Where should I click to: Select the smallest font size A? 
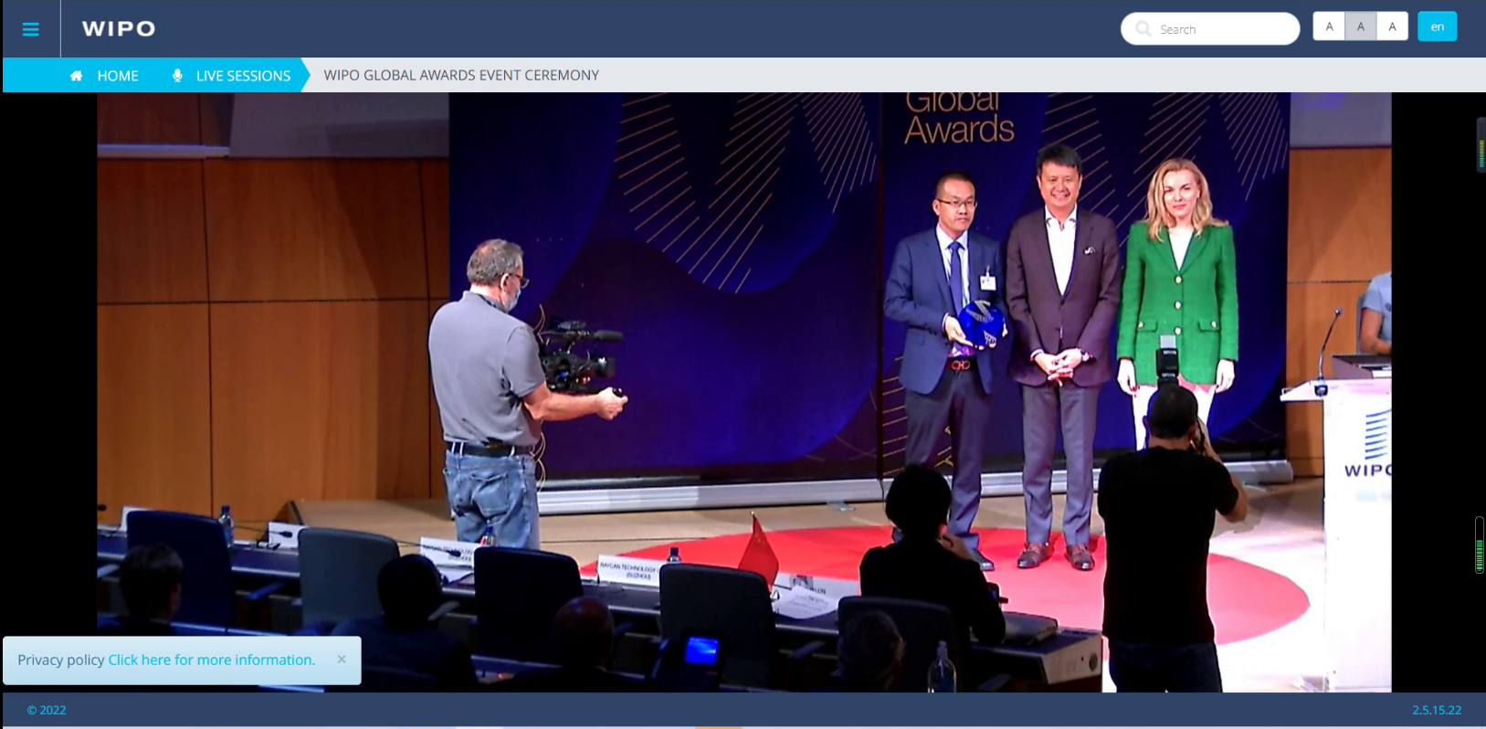1329,26
